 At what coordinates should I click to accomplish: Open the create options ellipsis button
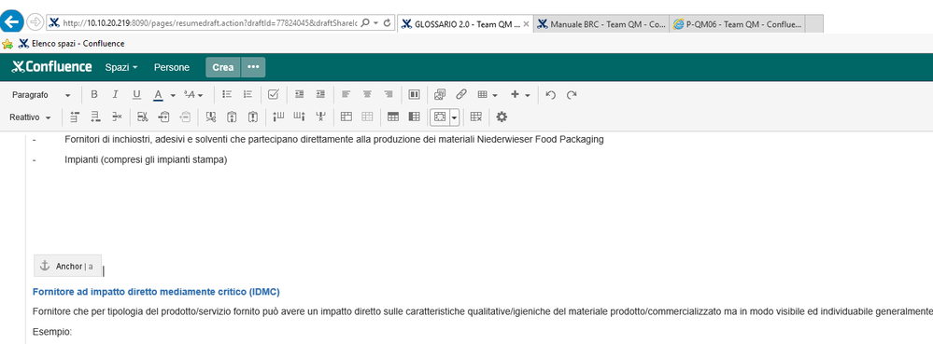pyautogui.click(x=253, y=67)
